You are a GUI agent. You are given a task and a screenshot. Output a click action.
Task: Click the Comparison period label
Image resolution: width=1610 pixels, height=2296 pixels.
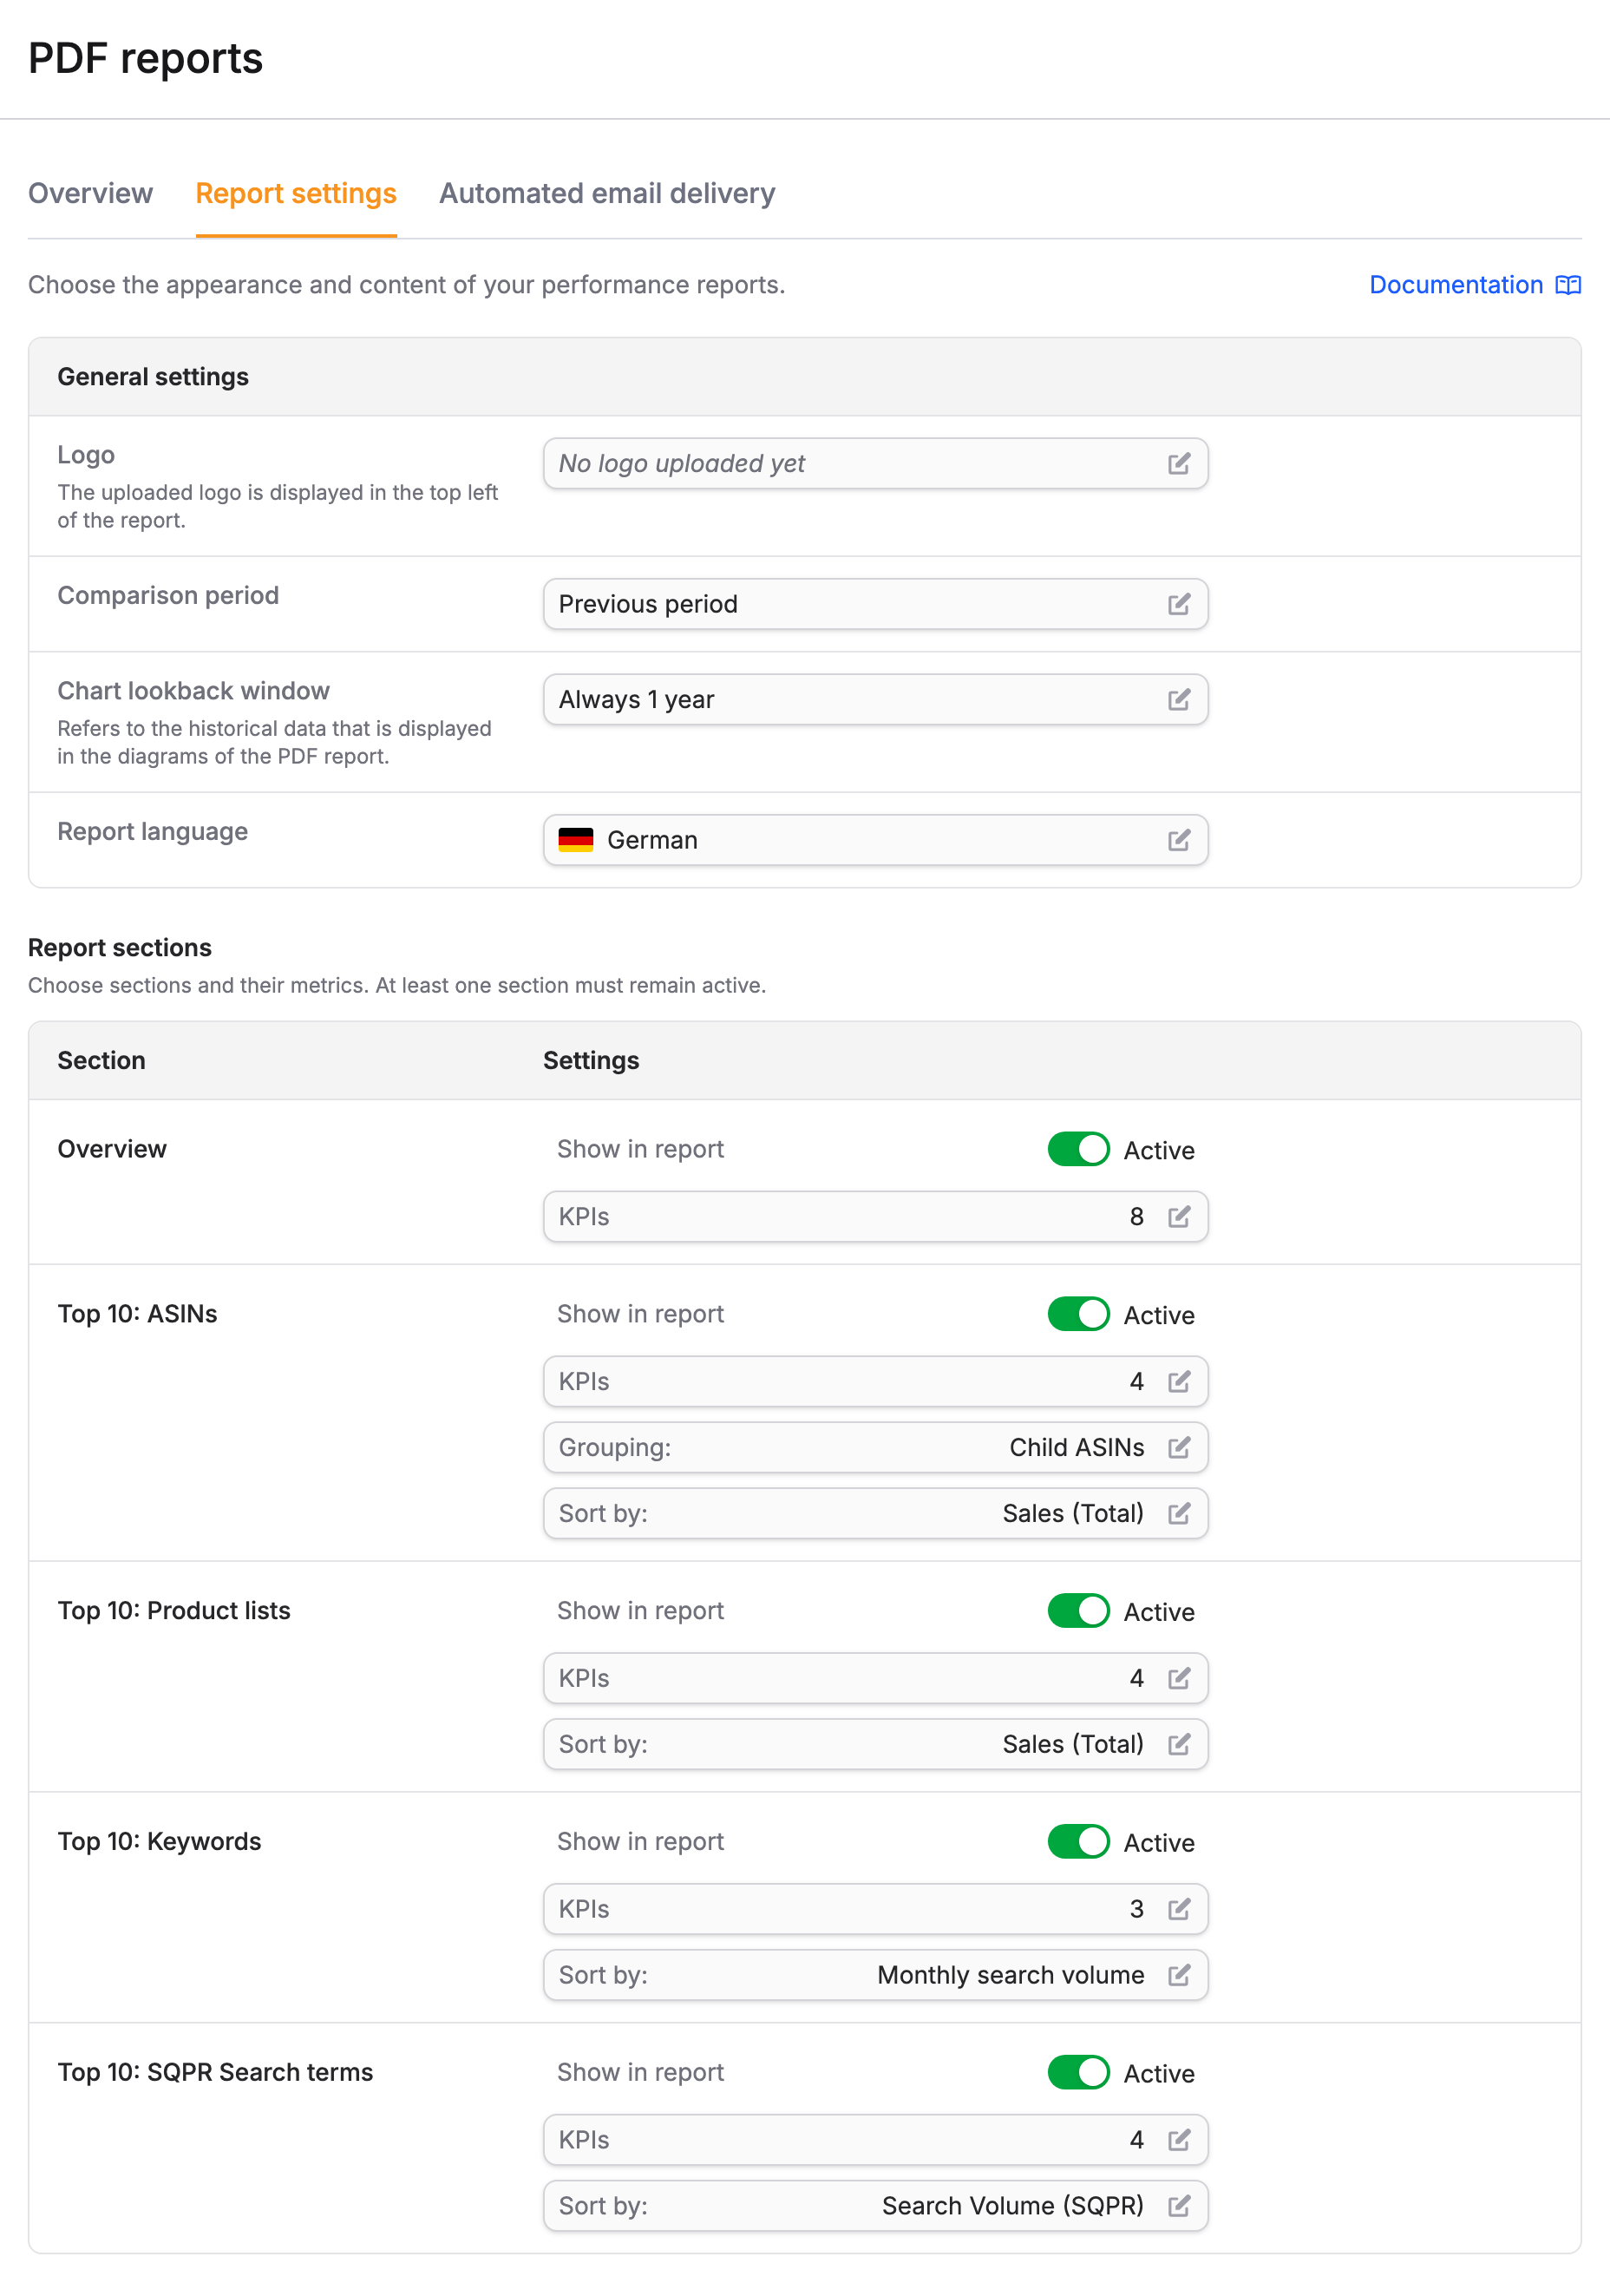168,596
